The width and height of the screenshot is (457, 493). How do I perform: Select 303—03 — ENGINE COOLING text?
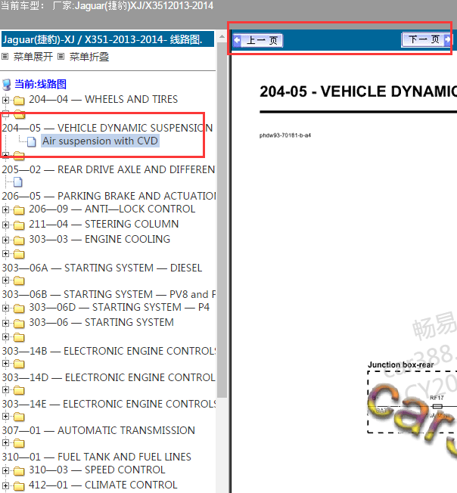tap(99, 239)
